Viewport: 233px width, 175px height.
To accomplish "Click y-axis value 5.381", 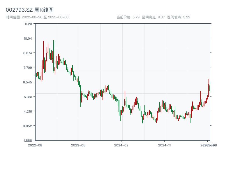I will click(x=28, y=97).
